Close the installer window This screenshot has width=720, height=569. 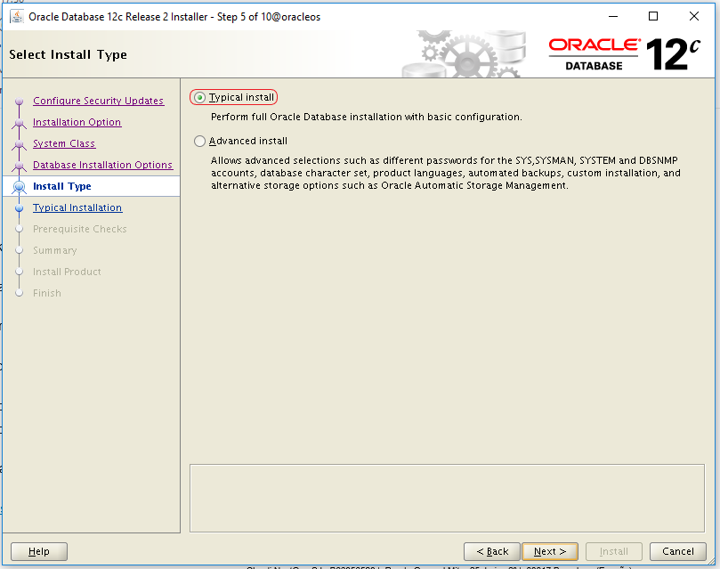pos(694,17)
